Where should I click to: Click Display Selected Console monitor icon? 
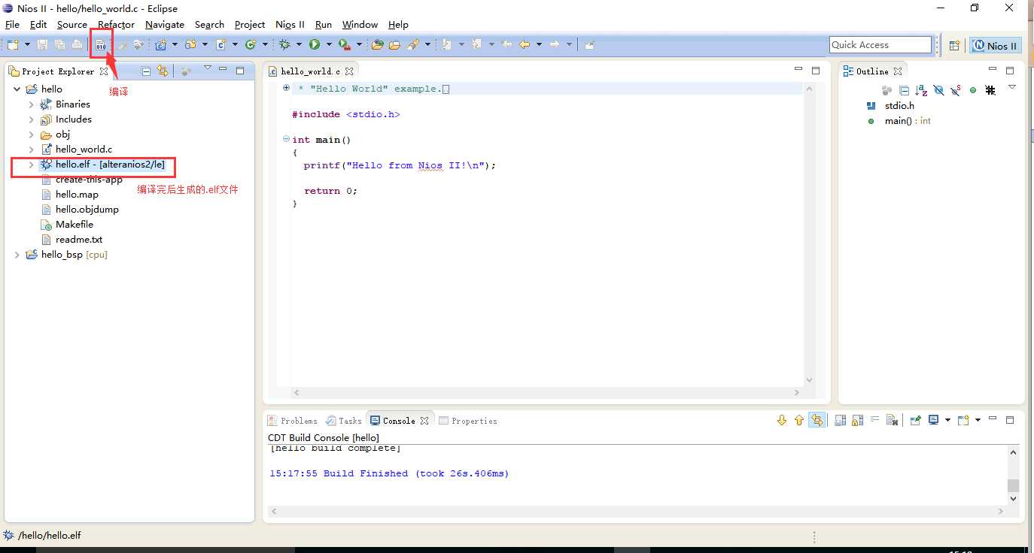[x=933, y=420]
